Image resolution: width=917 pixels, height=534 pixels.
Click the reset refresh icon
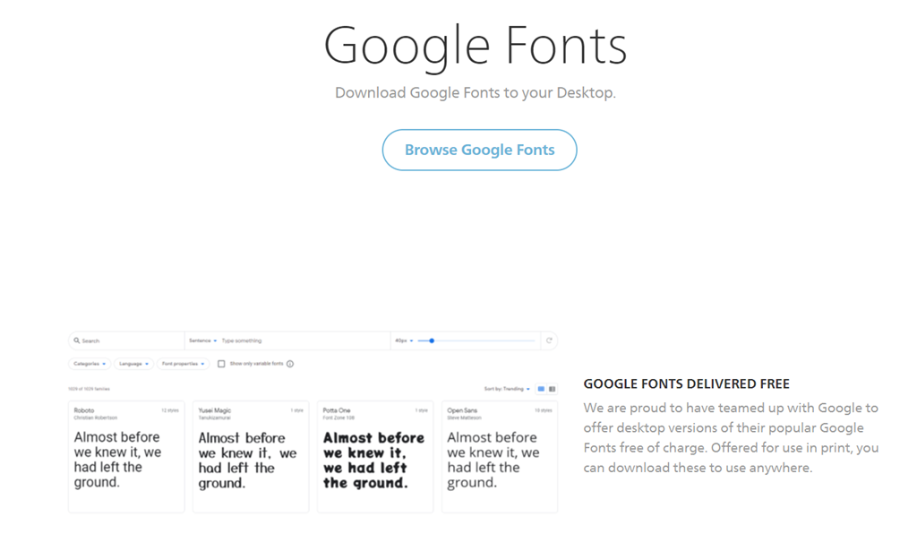[549, 340]
